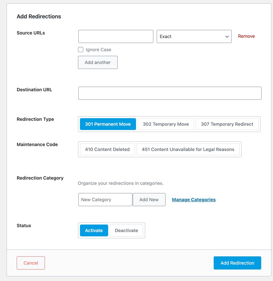Open the Manage Categories link
Screen dimensions: 273x281
(x=194, y=200)
